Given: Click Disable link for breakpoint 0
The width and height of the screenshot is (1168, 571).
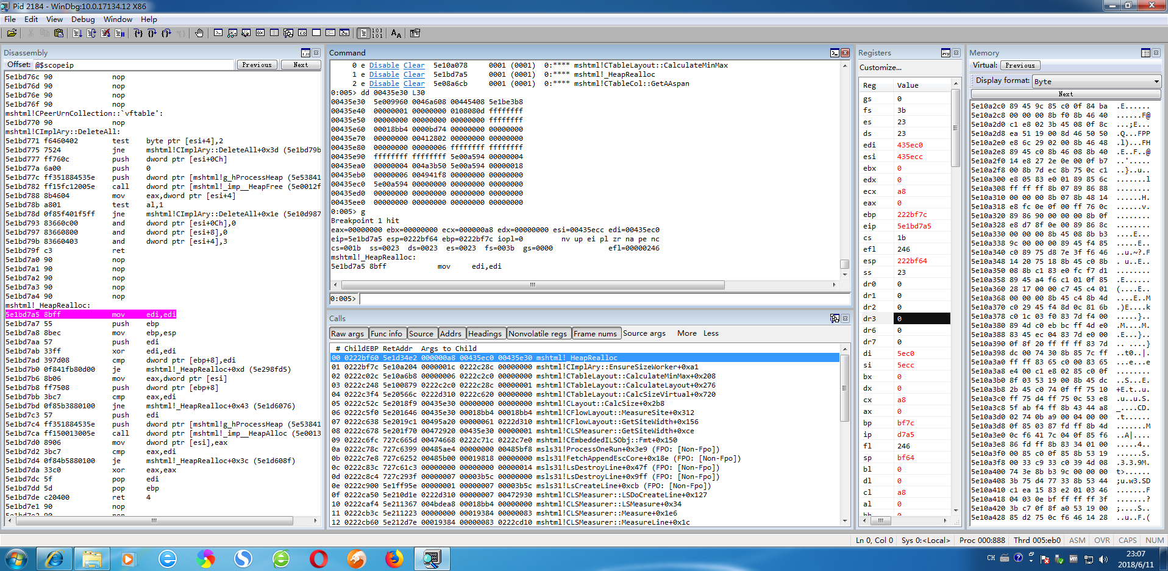Looking at the screenshot, I should pyautogui.click(x=384, y=65).
